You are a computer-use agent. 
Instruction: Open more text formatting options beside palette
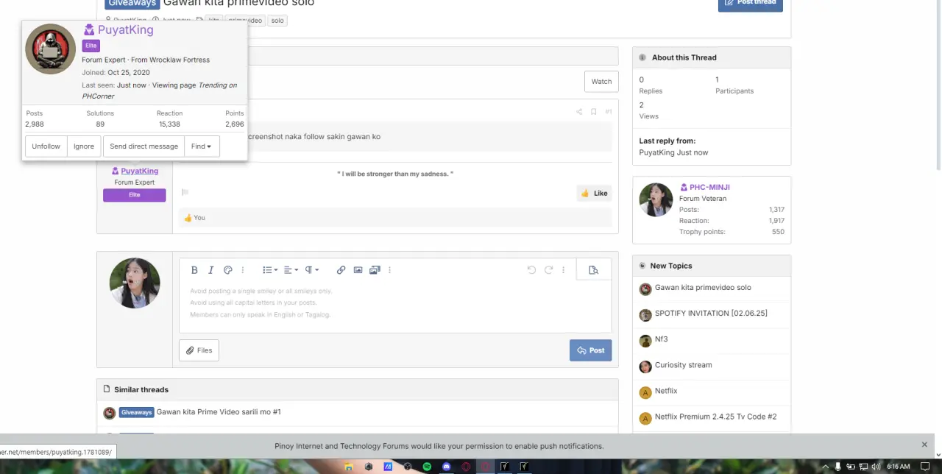(242, 270)
